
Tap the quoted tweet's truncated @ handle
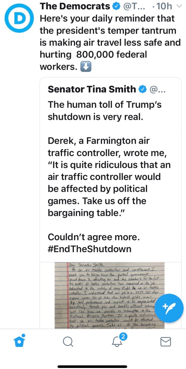click(x=158, y=89)
